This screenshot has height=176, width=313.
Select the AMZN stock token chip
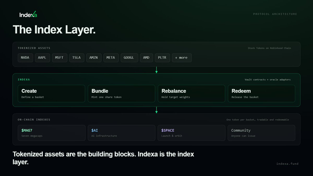coord(94,58)
